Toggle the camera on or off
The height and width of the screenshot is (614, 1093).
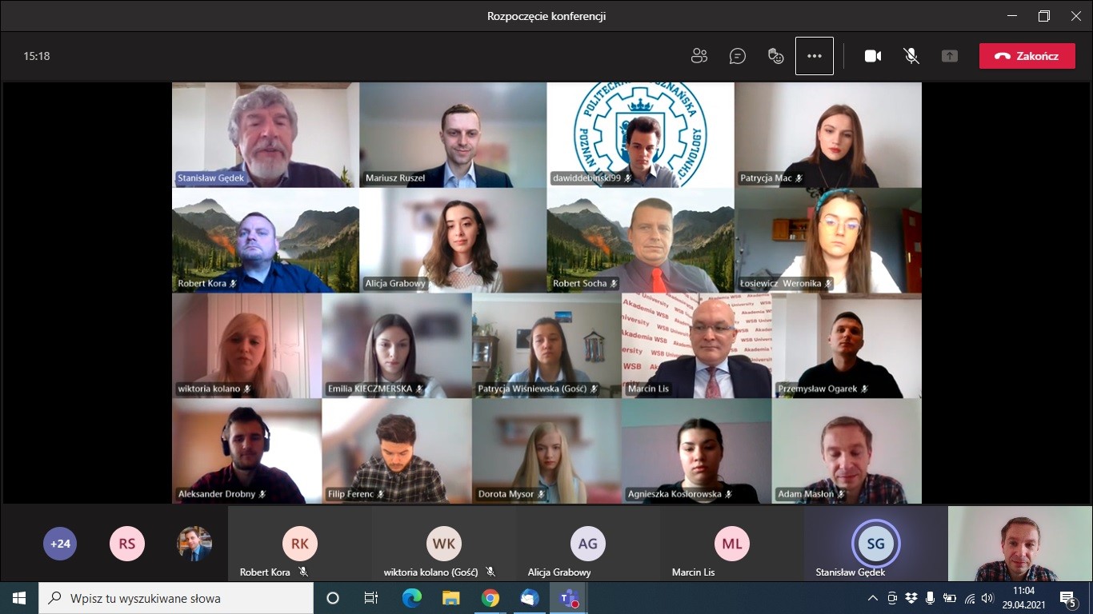pos(872,56)
